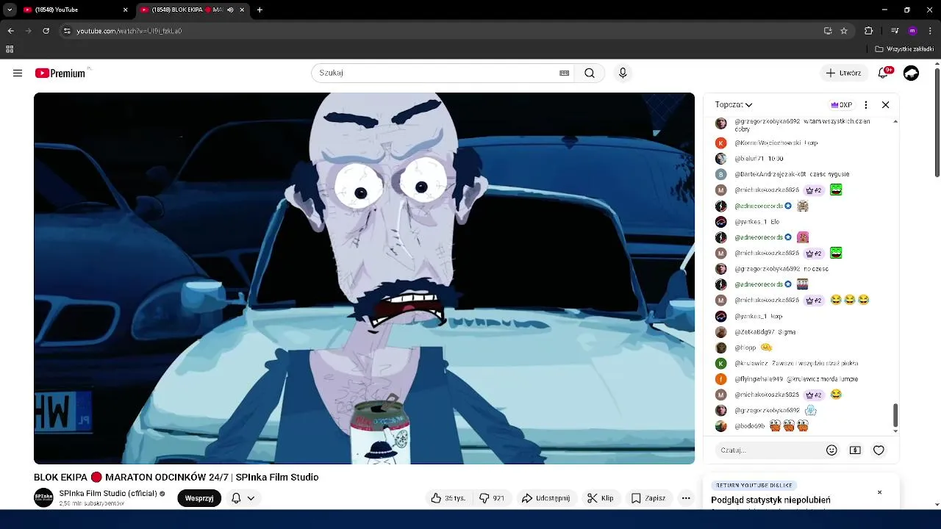Image resolution: width=941 pixels, height=529 pixels.
Task: Open SPInka Film Studio (official) channel link
Action: coord(107,494)
